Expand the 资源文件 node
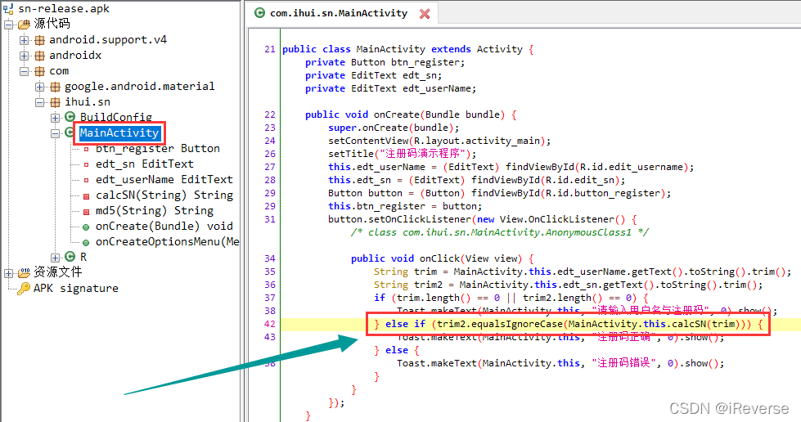801x422 pixels. [x=9, y=273]
